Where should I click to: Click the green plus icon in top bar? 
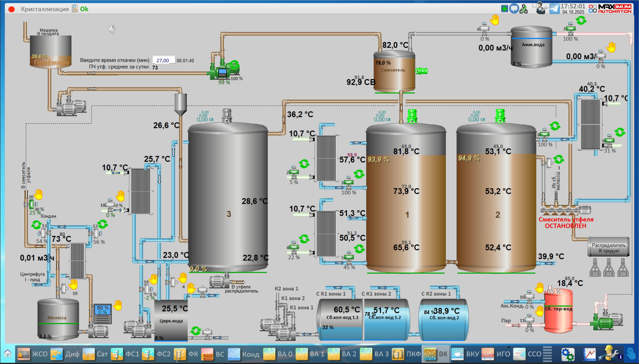(x=504, y=8)
